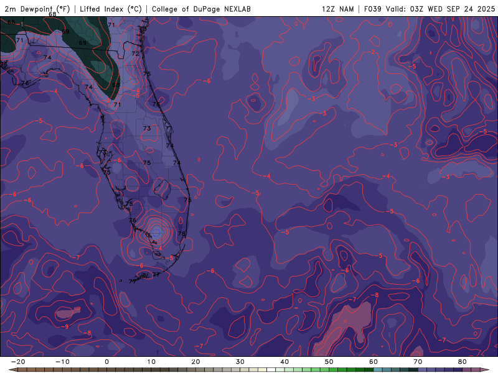Click the '72' dewpoint value on the map
Screen dimensions: 498x373
135,53
